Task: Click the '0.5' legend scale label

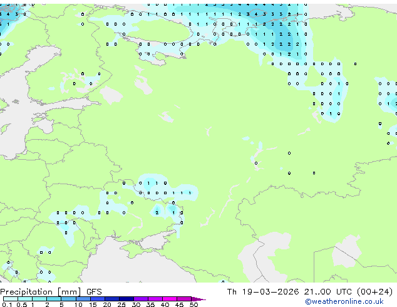Action: tap(21, 304)
